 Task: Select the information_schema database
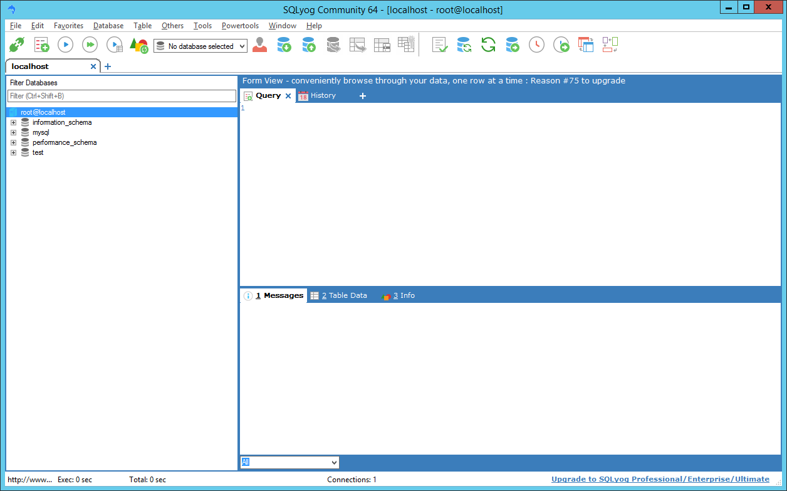click(62, 123)
